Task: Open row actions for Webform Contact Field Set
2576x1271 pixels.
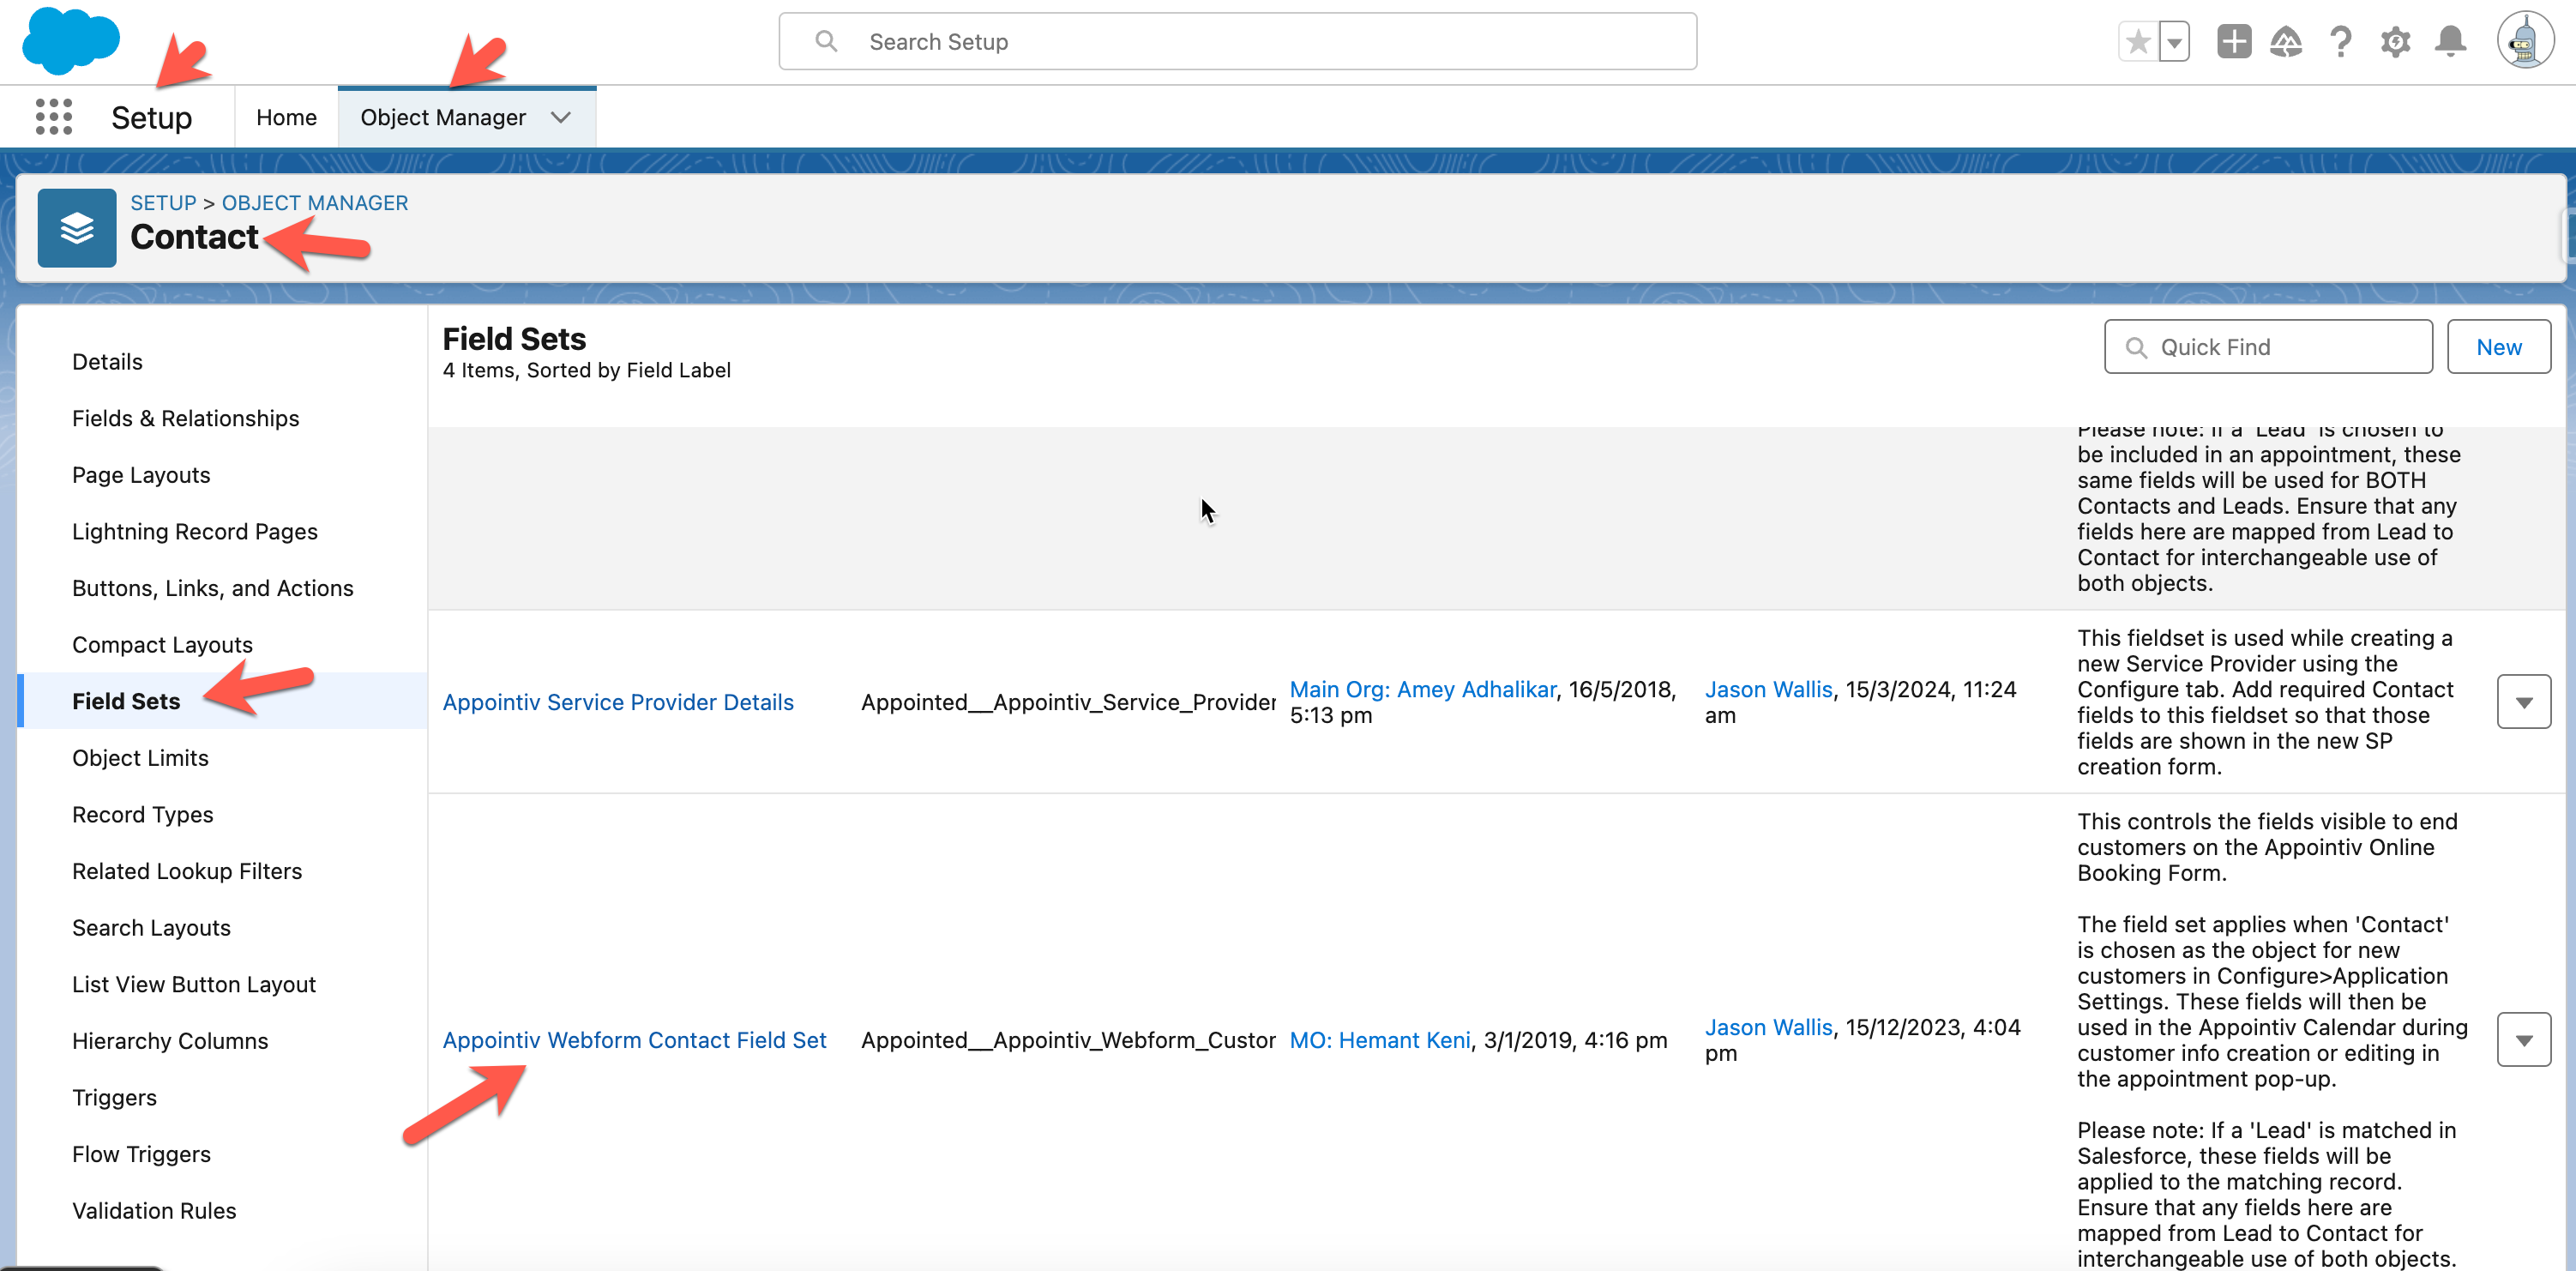Action: click(x=2523, y=1040)
